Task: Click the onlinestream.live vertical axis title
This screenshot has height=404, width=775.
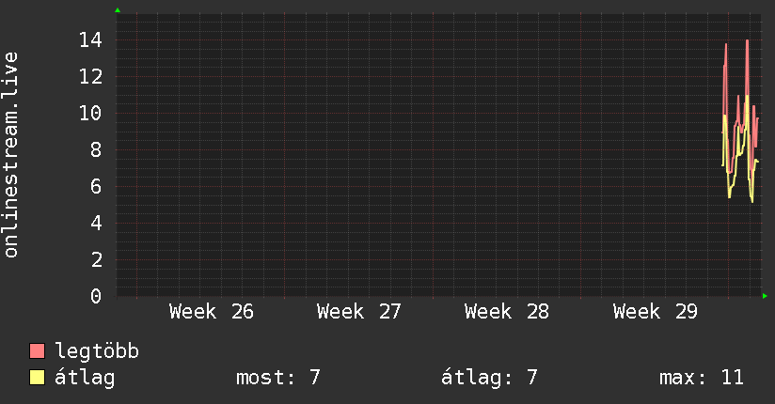Action: pos(10,155)
